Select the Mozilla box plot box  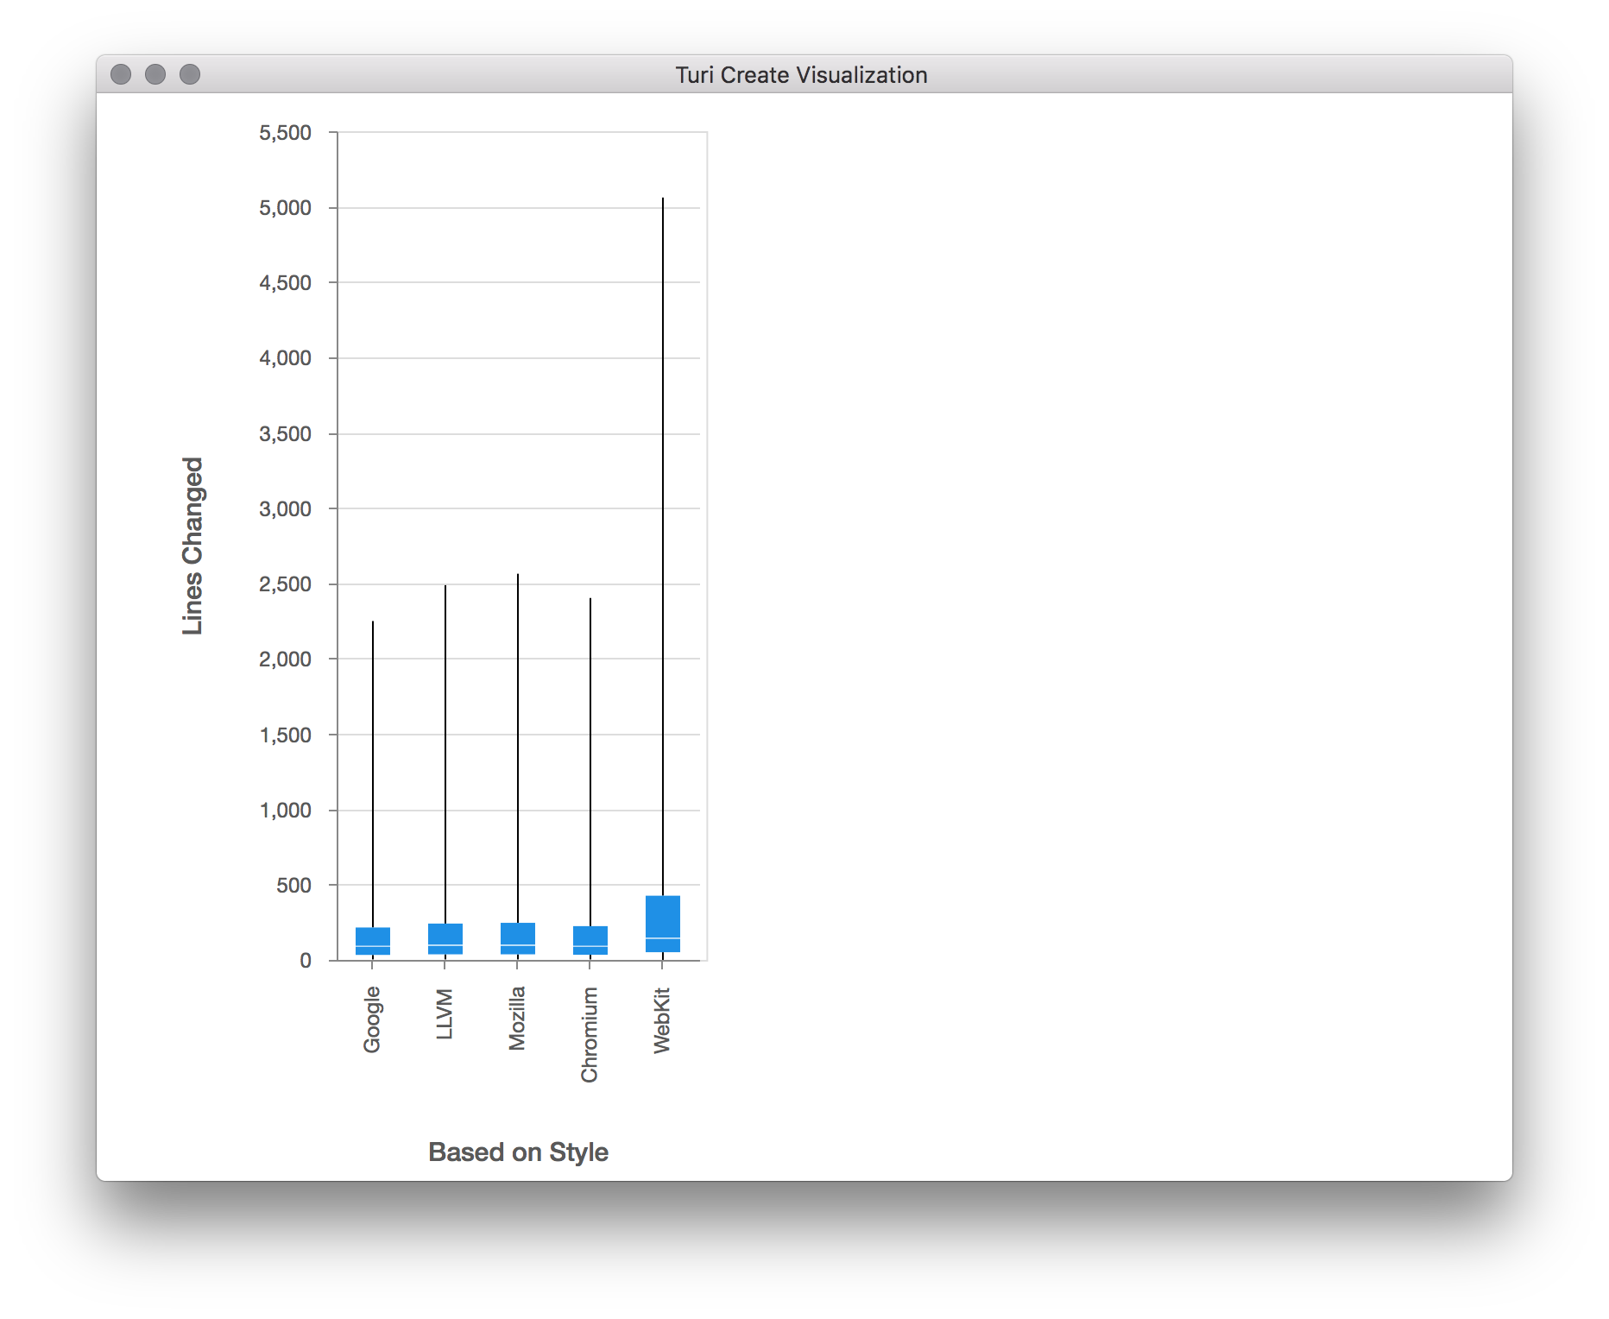pyautogui.click(x=518, y=938)
